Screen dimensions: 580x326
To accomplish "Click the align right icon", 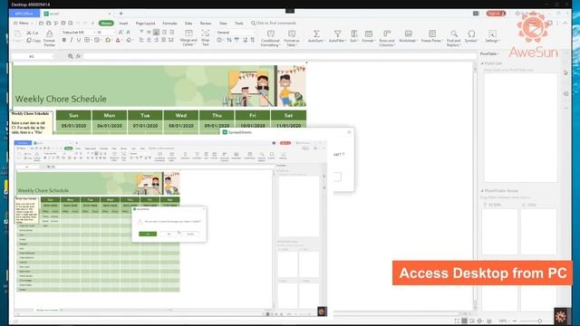I will click(x=156, y=40).
